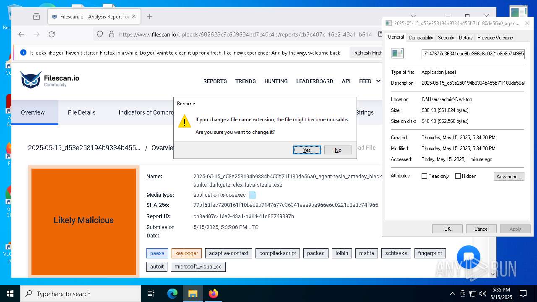Open the chat support bubble
Screen dimensions: 537x302
point(469,257)
